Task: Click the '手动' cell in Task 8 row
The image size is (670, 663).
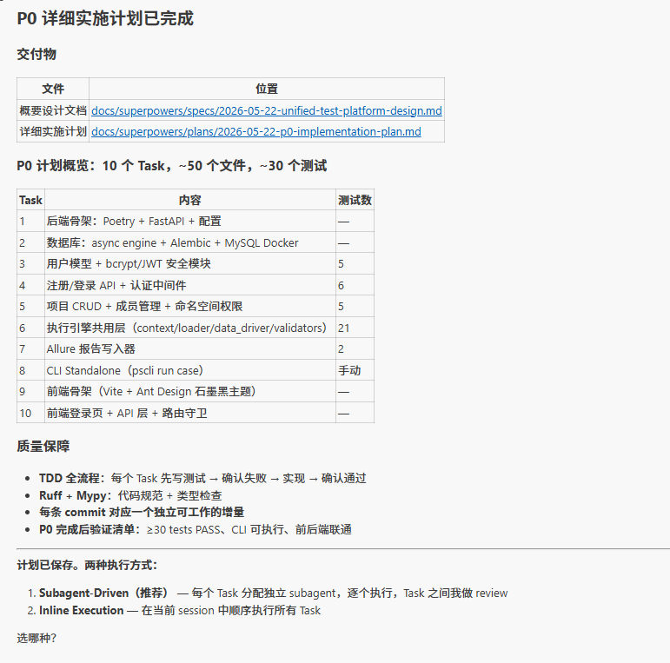Action: pos(355,370)
